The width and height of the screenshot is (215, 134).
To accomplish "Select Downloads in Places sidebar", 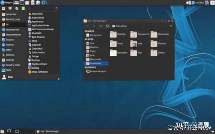I will pyautogui.click(x=96, y=63).
